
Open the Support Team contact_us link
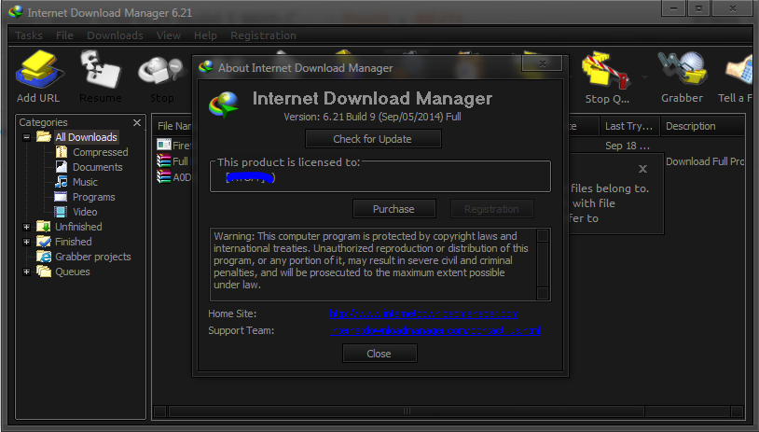click(x=435, y=331)
